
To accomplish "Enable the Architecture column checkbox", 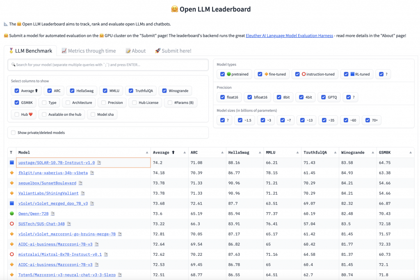I will 68,103.
